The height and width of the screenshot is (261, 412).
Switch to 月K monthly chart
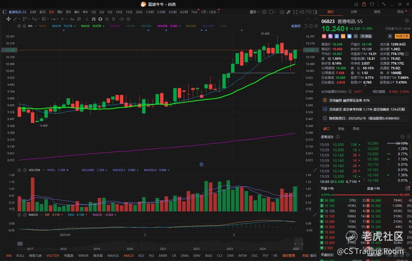pos(68,12)
